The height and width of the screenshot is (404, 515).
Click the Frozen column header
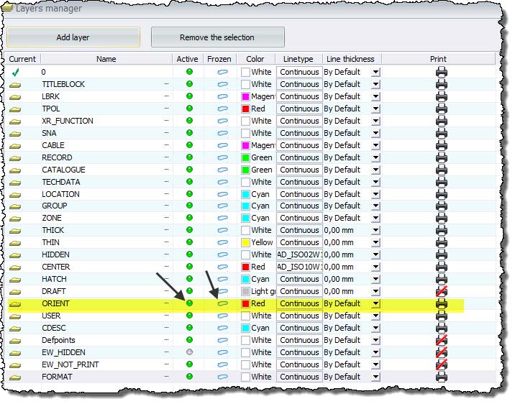219,59
